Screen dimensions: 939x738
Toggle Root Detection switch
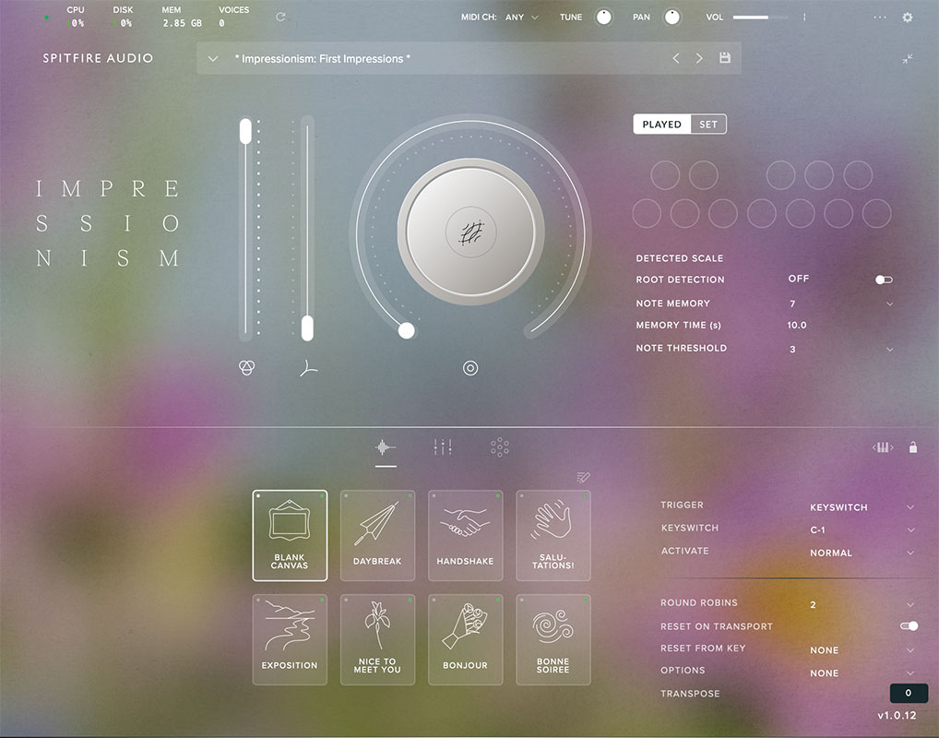884,280
